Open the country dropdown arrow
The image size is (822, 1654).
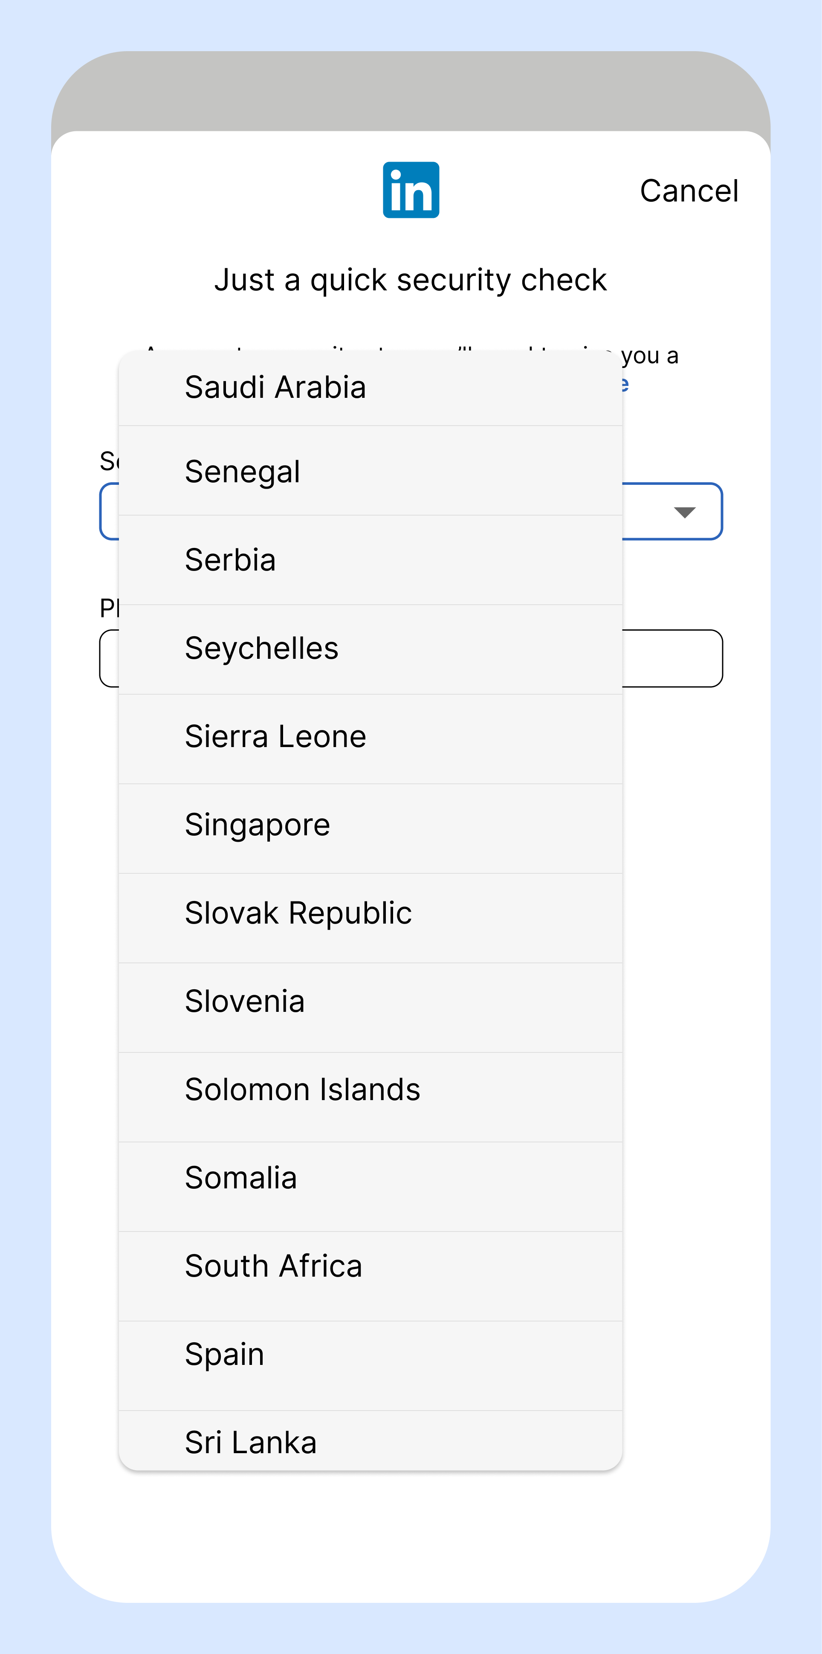click(x=685, y=512)
